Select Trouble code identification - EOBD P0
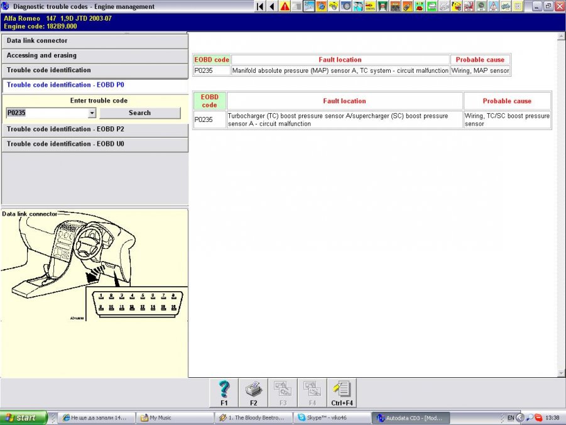Screen dimensions: 566x425 [94, 85]
